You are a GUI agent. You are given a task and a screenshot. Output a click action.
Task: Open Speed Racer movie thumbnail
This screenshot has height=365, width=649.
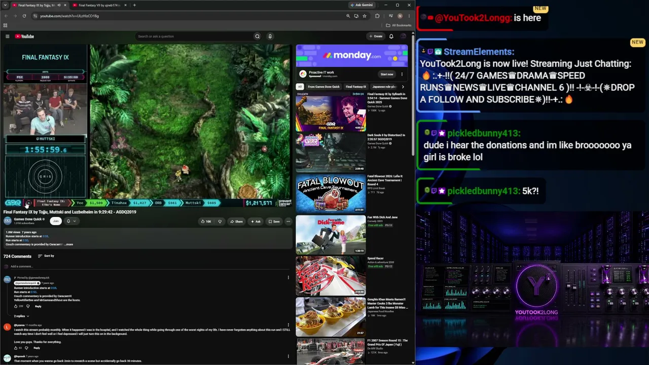click(x=331, y=275)
